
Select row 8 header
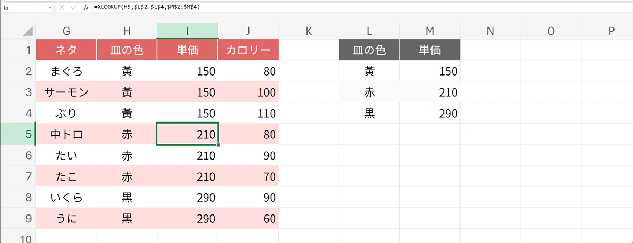click(x=17, y=198)
